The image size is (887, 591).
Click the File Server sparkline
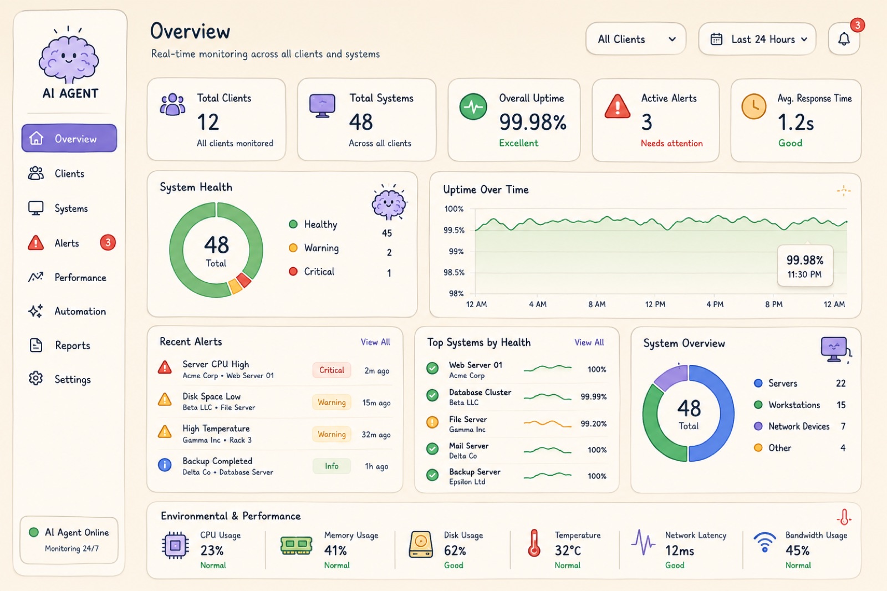coord(547,424)
